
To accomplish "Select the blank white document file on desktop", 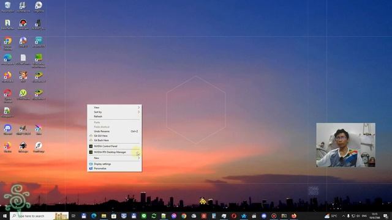I will coord(23,60).
